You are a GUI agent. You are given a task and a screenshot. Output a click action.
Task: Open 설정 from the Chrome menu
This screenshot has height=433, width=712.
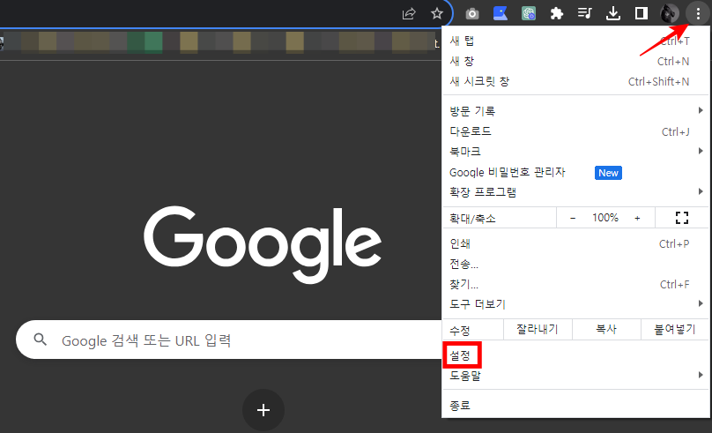575,355
